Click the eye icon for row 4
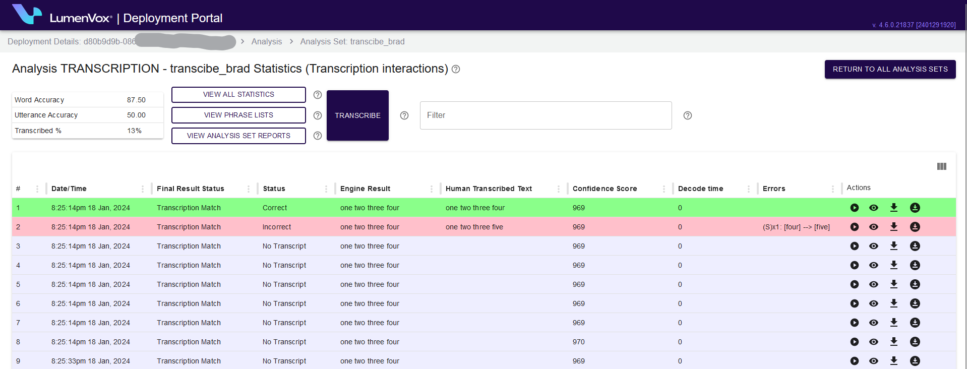 pyautogui.click(x=874, y=265)
